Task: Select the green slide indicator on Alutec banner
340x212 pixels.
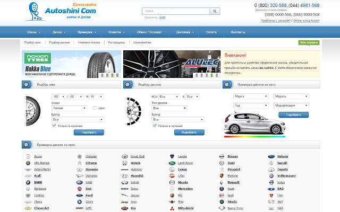Action: click(211, 75)
